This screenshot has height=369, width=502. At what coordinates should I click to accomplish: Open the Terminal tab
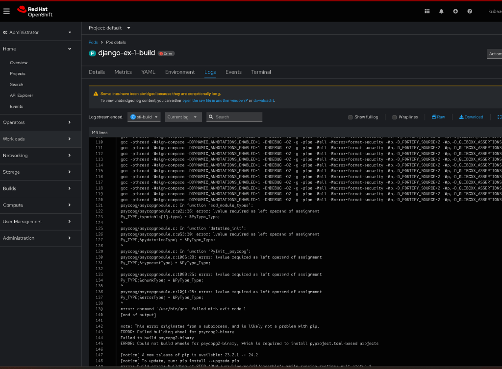261,72
